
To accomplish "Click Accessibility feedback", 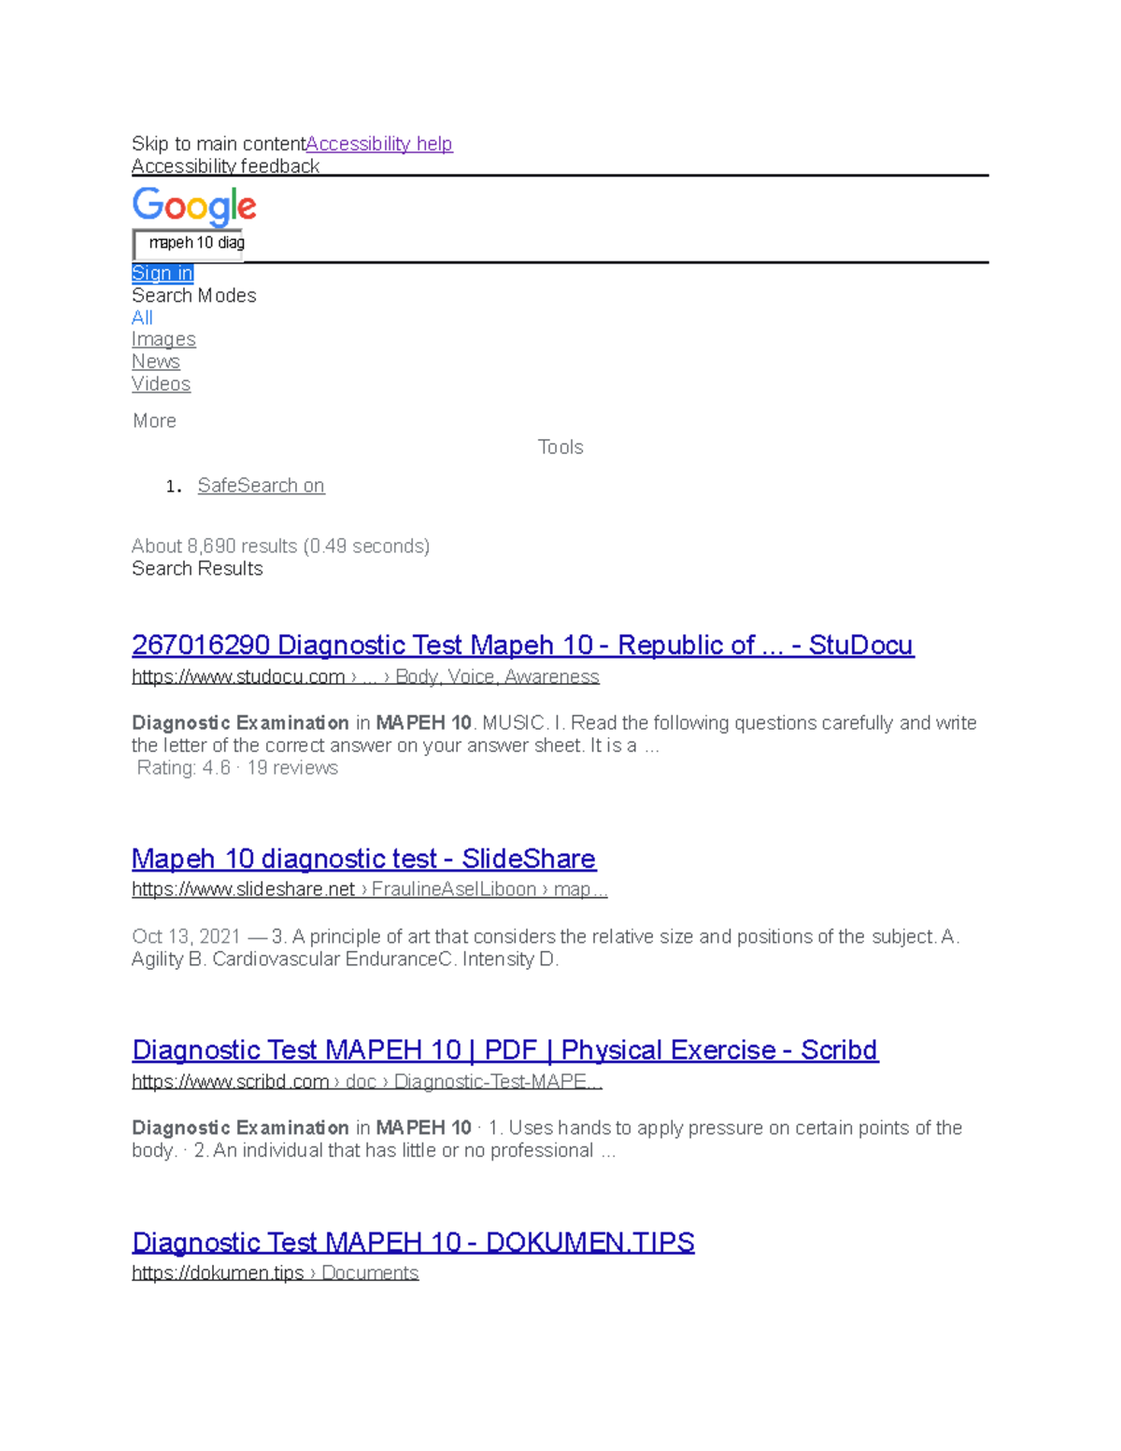I will pos(225,165).
